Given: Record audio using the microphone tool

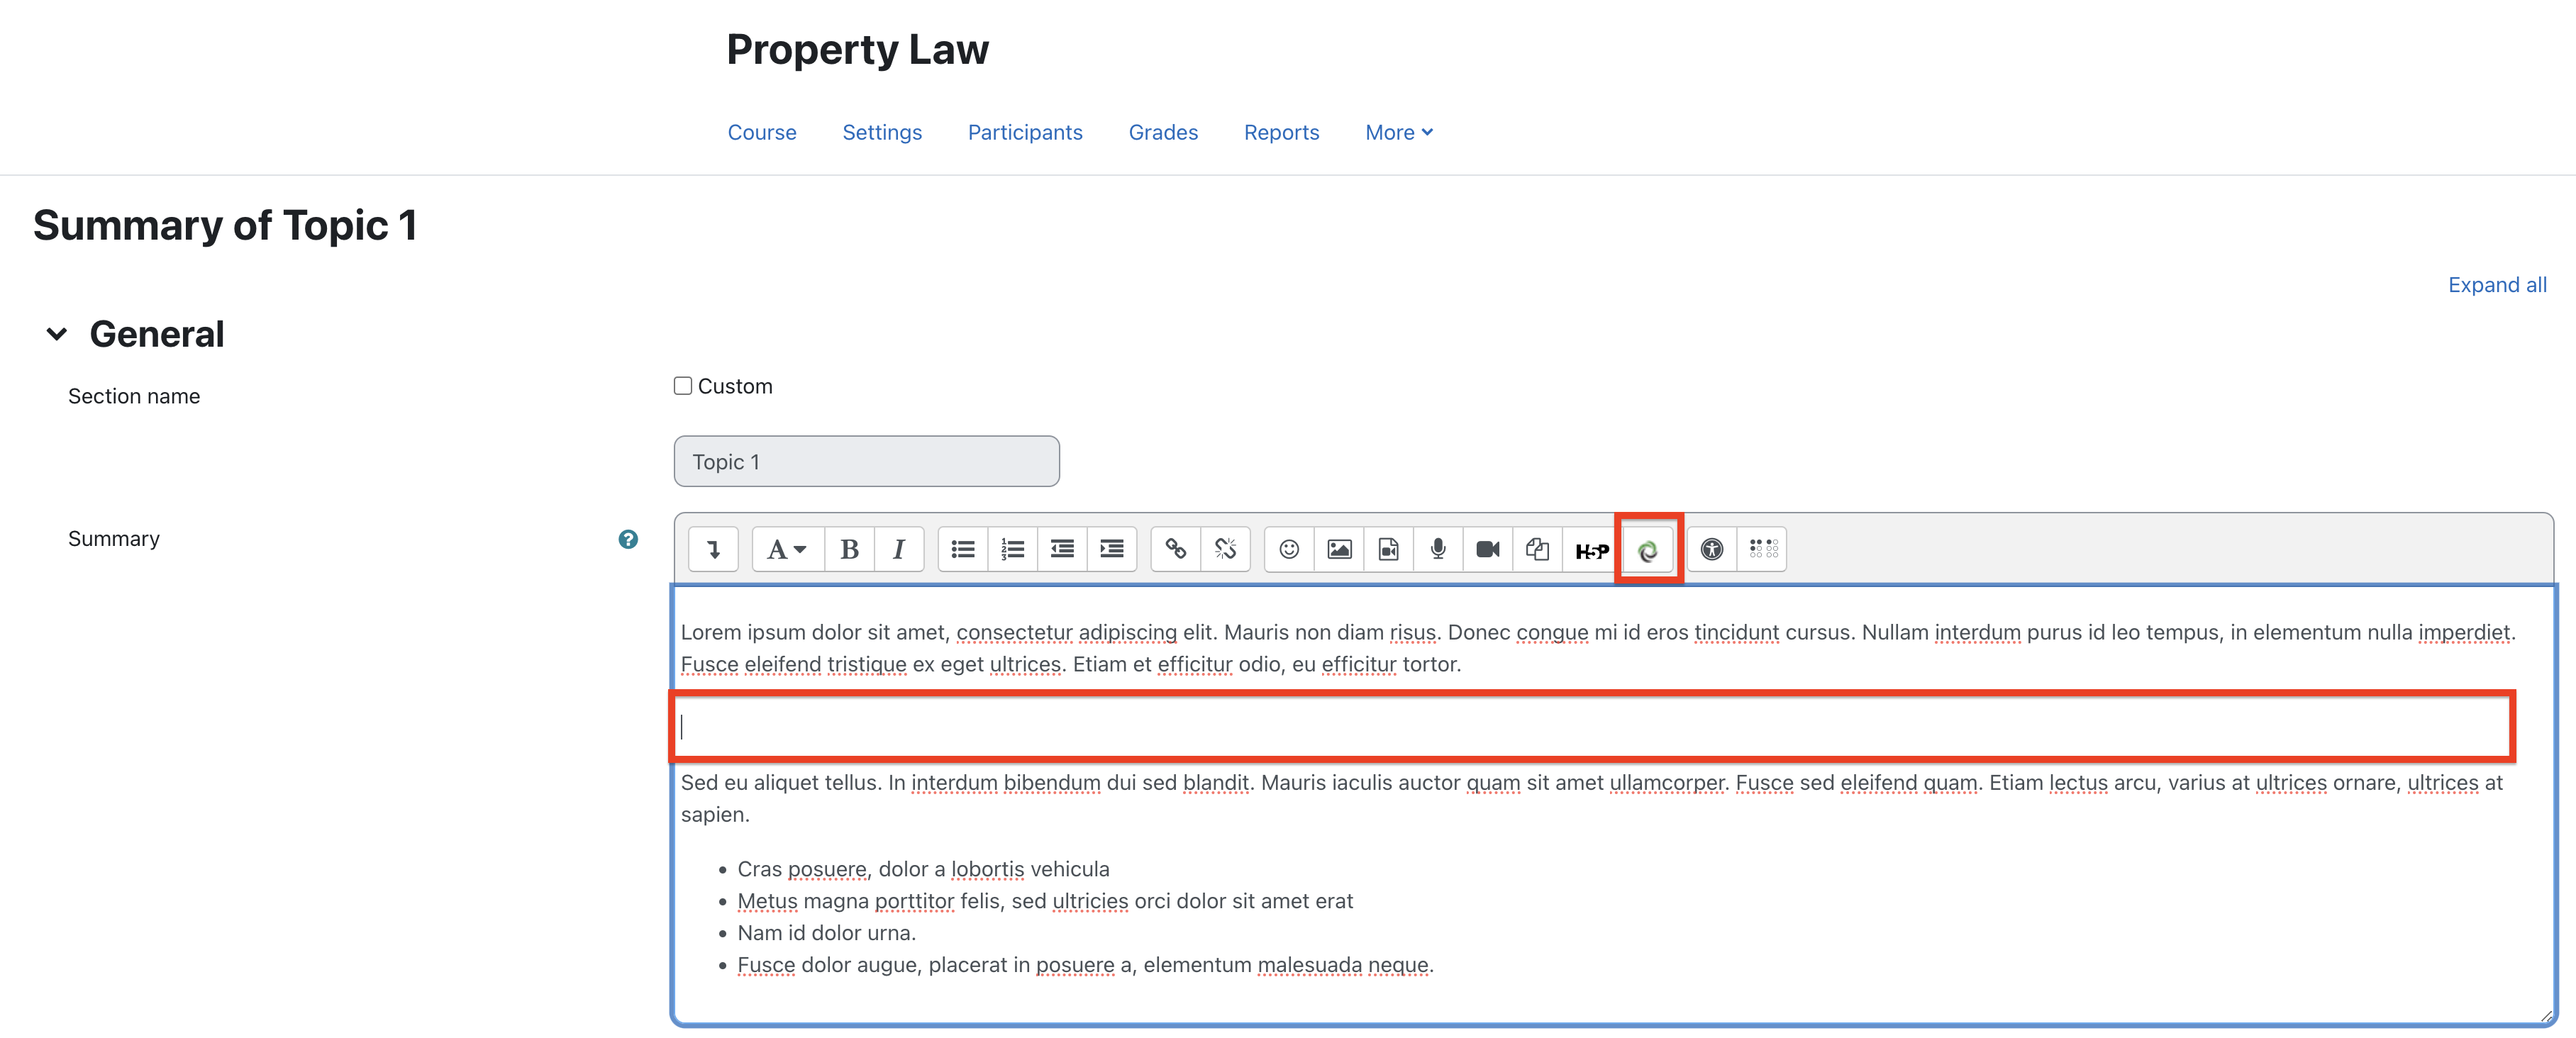Looking at the screenshot, I should coord(1437,548).
